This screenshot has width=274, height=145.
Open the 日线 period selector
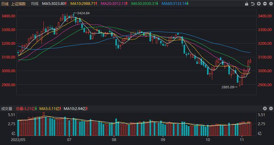click(5, 4)
